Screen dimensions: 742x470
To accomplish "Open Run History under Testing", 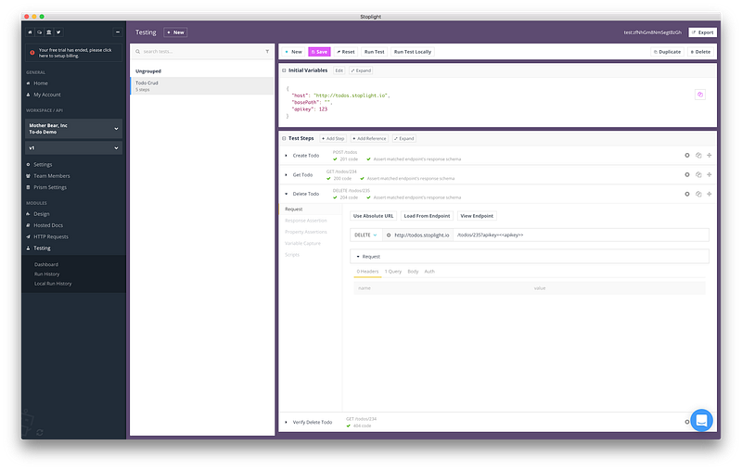I will [x=47, y=273].
